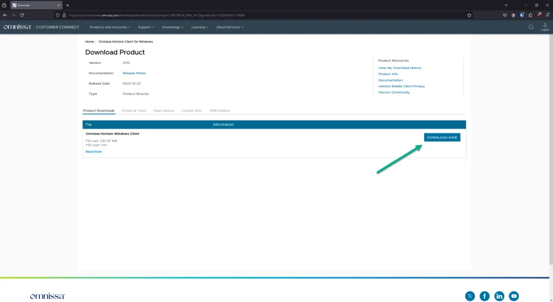Click the File column header
Viewport: 553px width, 302px height.
[89, 125]
